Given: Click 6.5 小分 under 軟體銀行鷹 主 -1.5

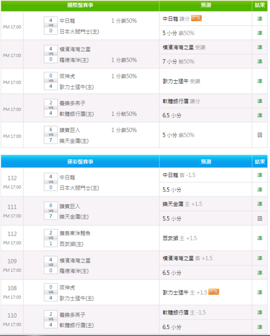Looking at the screenshot, I should coord(172,327).
